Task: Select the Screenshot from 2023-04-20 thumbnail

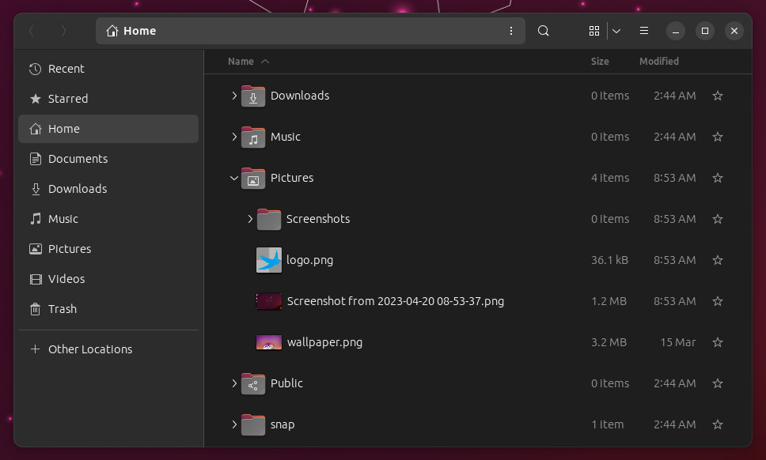Action: (x=269, y=301)
